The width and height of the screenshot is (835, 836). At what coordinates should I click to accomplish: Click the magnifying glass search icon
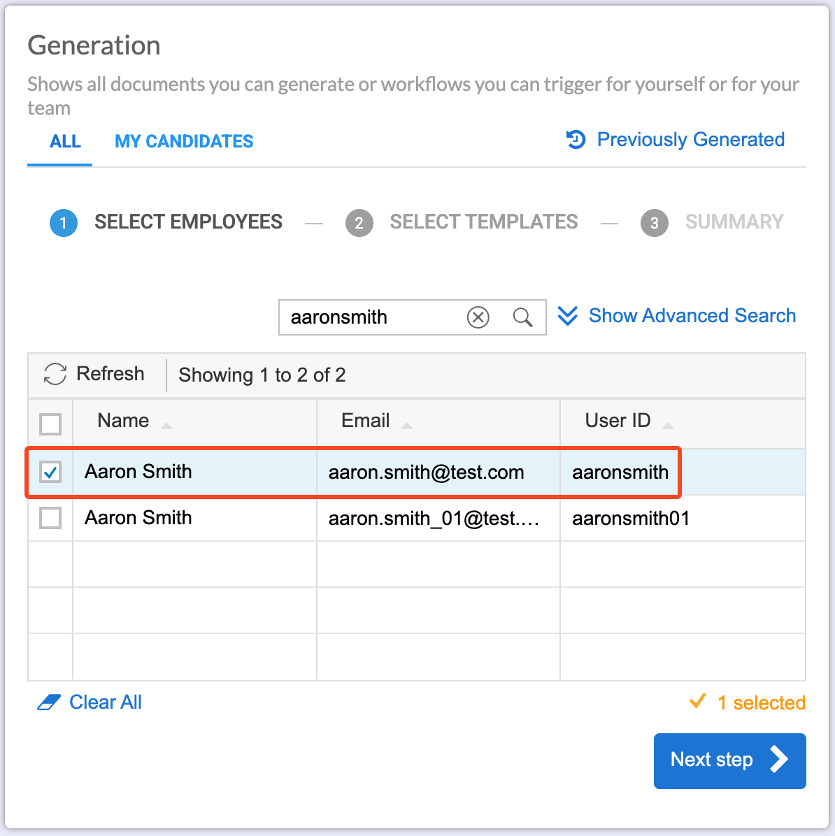point(522,317)
